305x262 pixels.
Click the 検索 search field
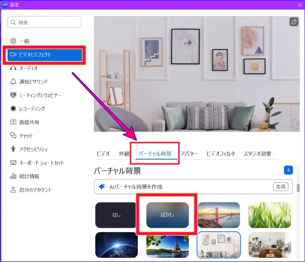tap(44, 22)
